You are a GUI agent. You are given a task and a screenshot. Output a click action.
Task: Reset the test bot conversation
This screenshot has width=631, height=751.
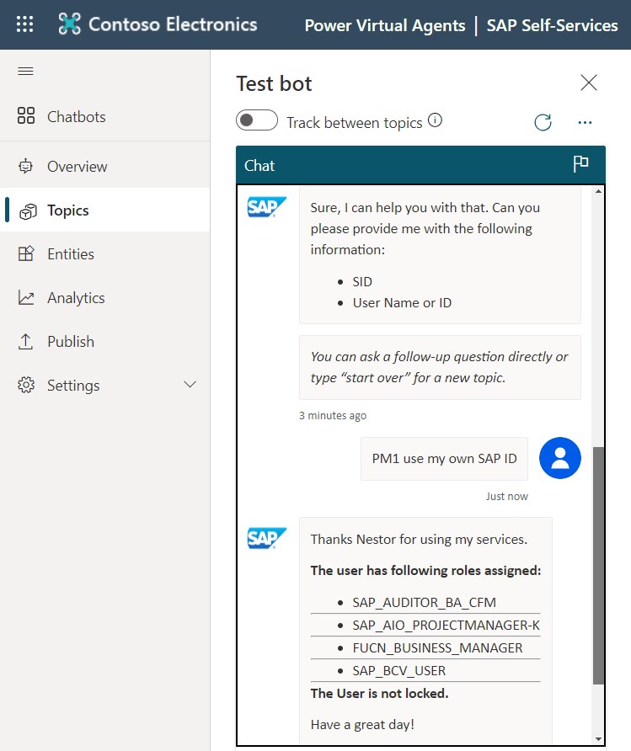coord(543,123)
